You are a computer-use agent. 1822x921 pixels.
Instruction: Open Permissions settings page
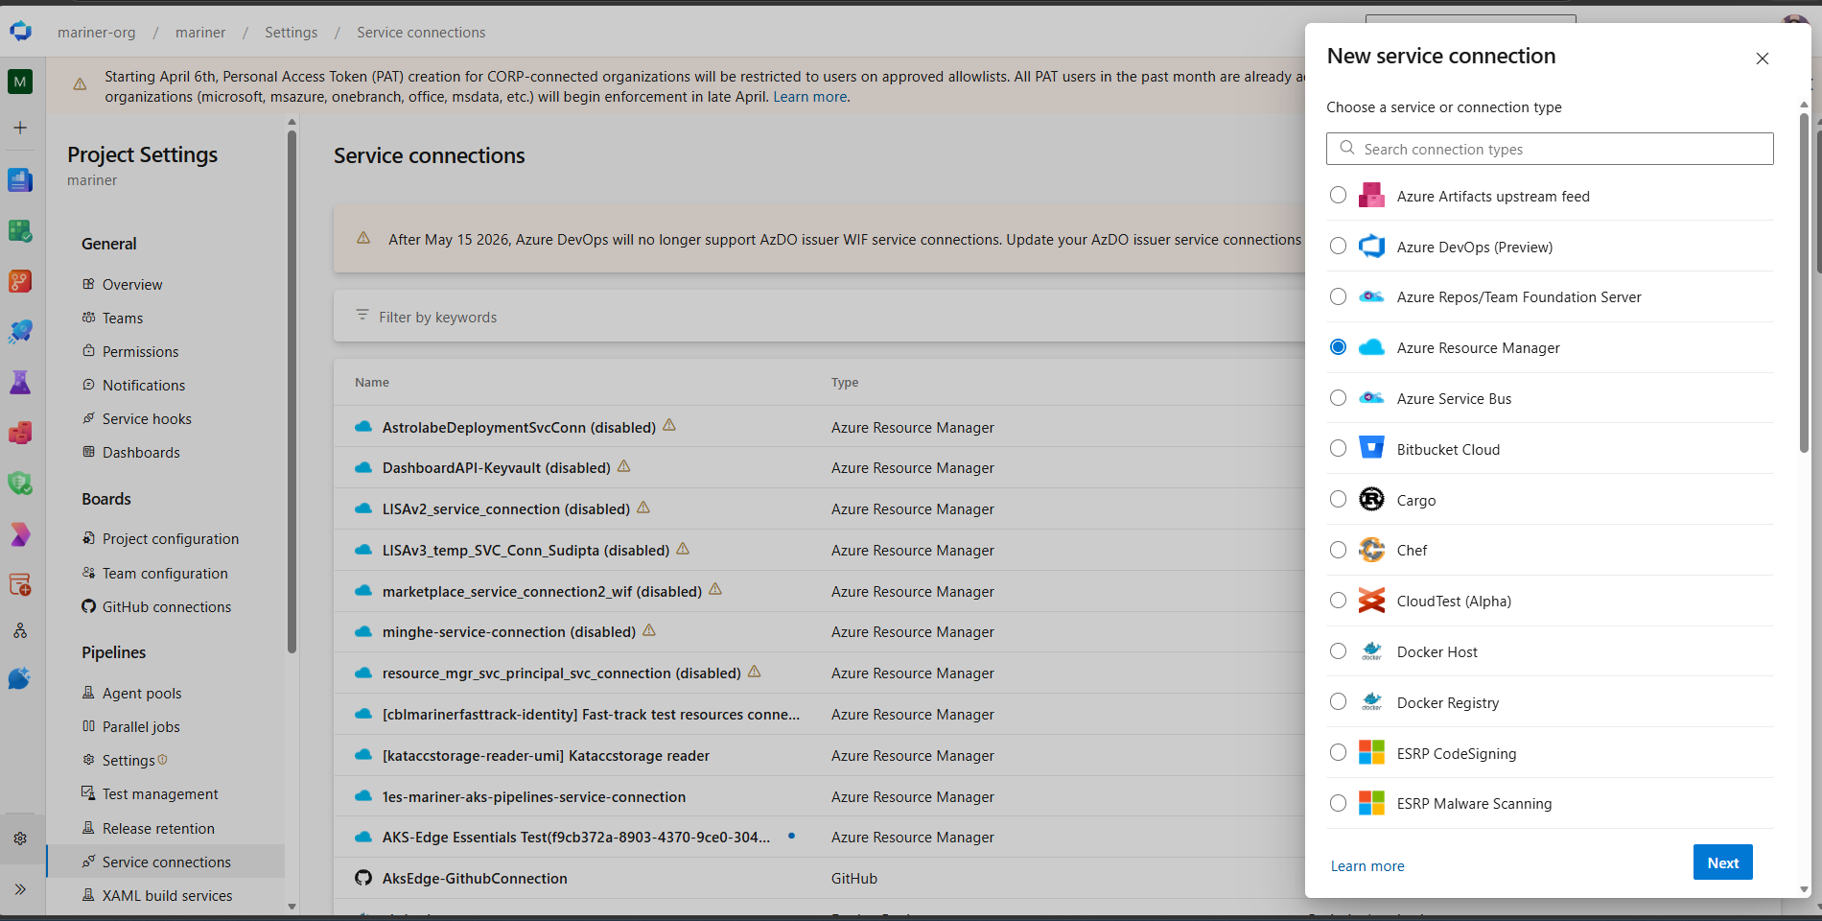pos(140,351)
